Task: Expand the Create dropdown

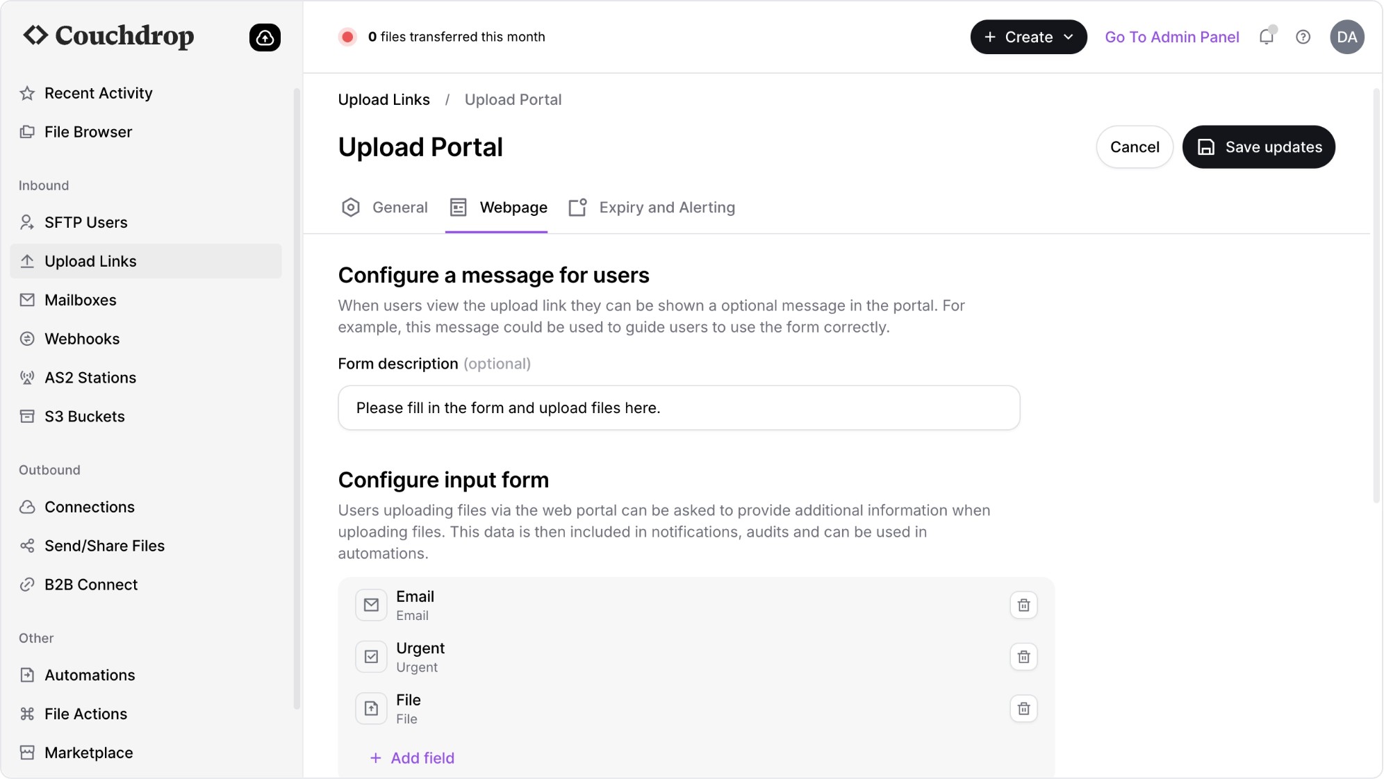Action: 1028,37
